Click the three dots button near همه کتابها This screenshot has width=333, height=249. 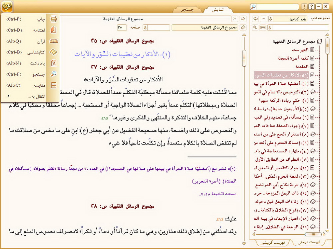tap(263, 19)
